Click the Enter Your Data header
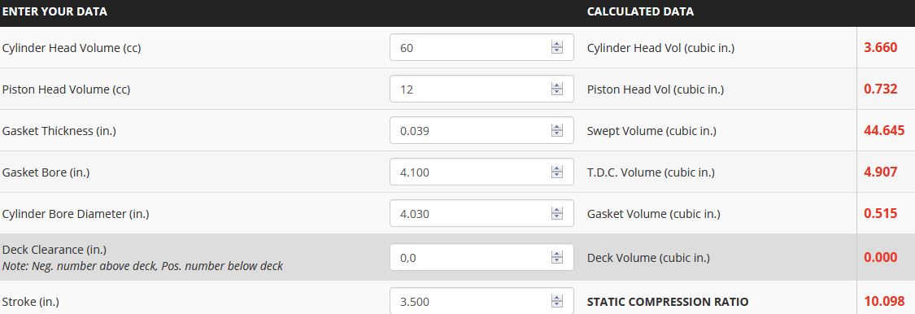This screenshot has height=314, width=915. pos(54,11)
